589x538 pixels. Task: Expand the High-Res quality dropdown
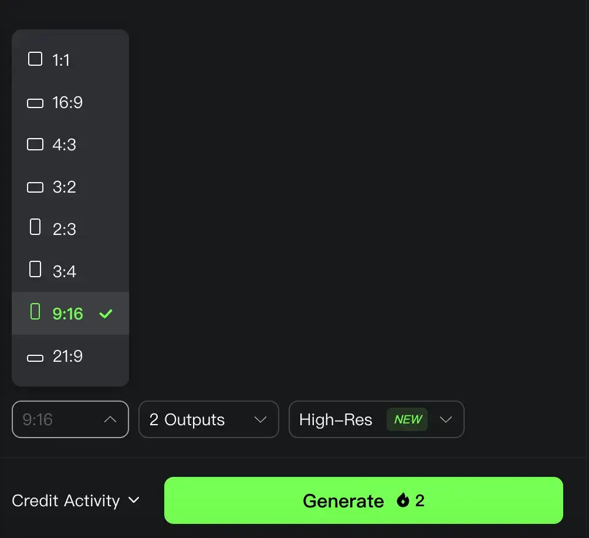pyautogui.click(x=377, y=419)
